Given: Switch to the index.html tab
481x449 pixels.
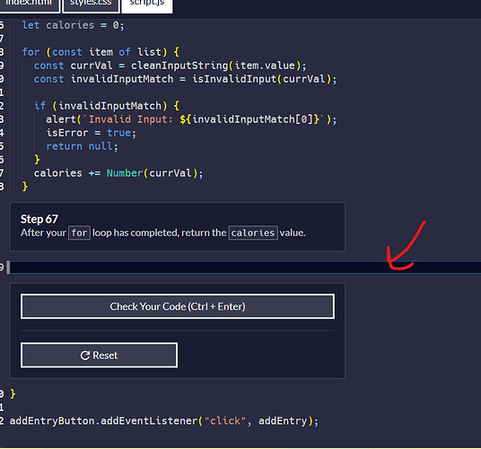Looking at the screenshot, I should coord(29,5).
